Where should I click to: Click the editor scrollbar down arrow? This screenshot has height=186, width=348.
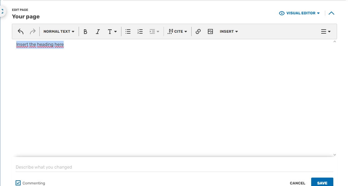point(335,155)
